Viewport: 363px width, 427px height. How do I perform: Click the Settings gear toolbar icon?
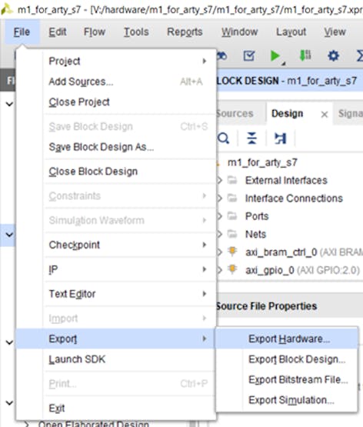(333, 56)
